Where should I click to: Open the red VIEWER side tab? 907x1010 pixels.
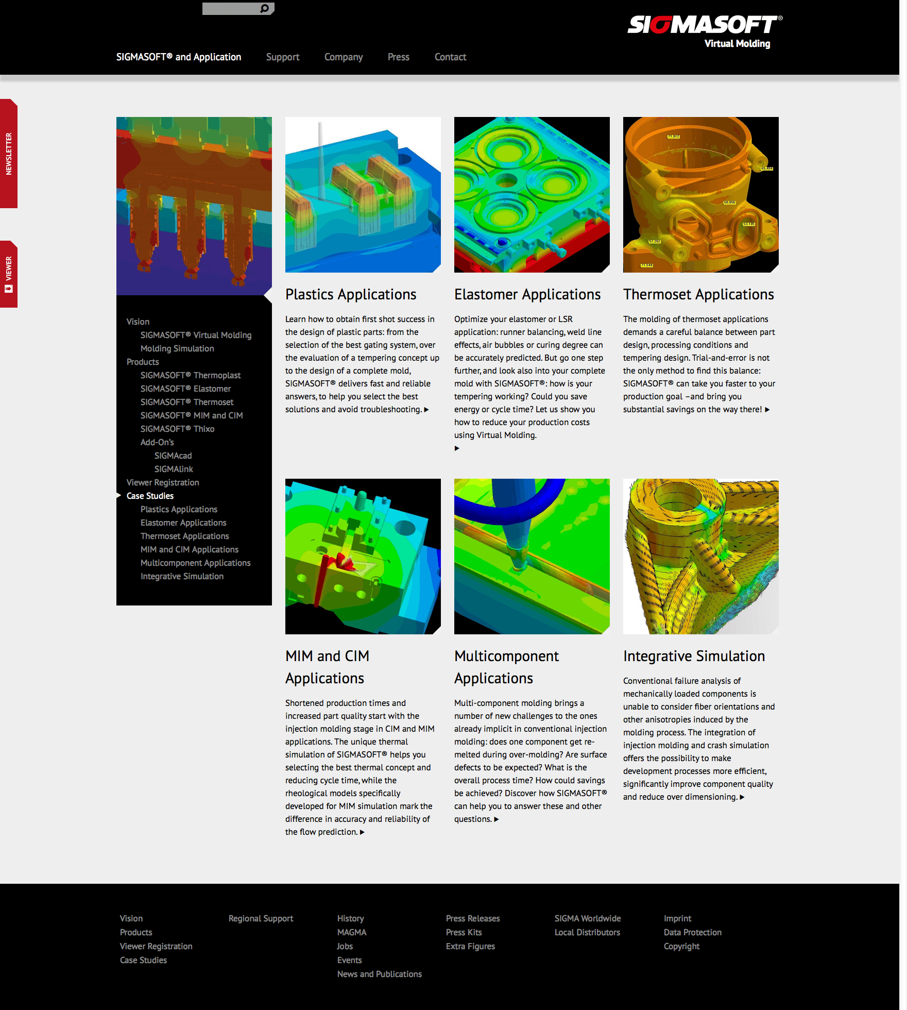point(9,274)
